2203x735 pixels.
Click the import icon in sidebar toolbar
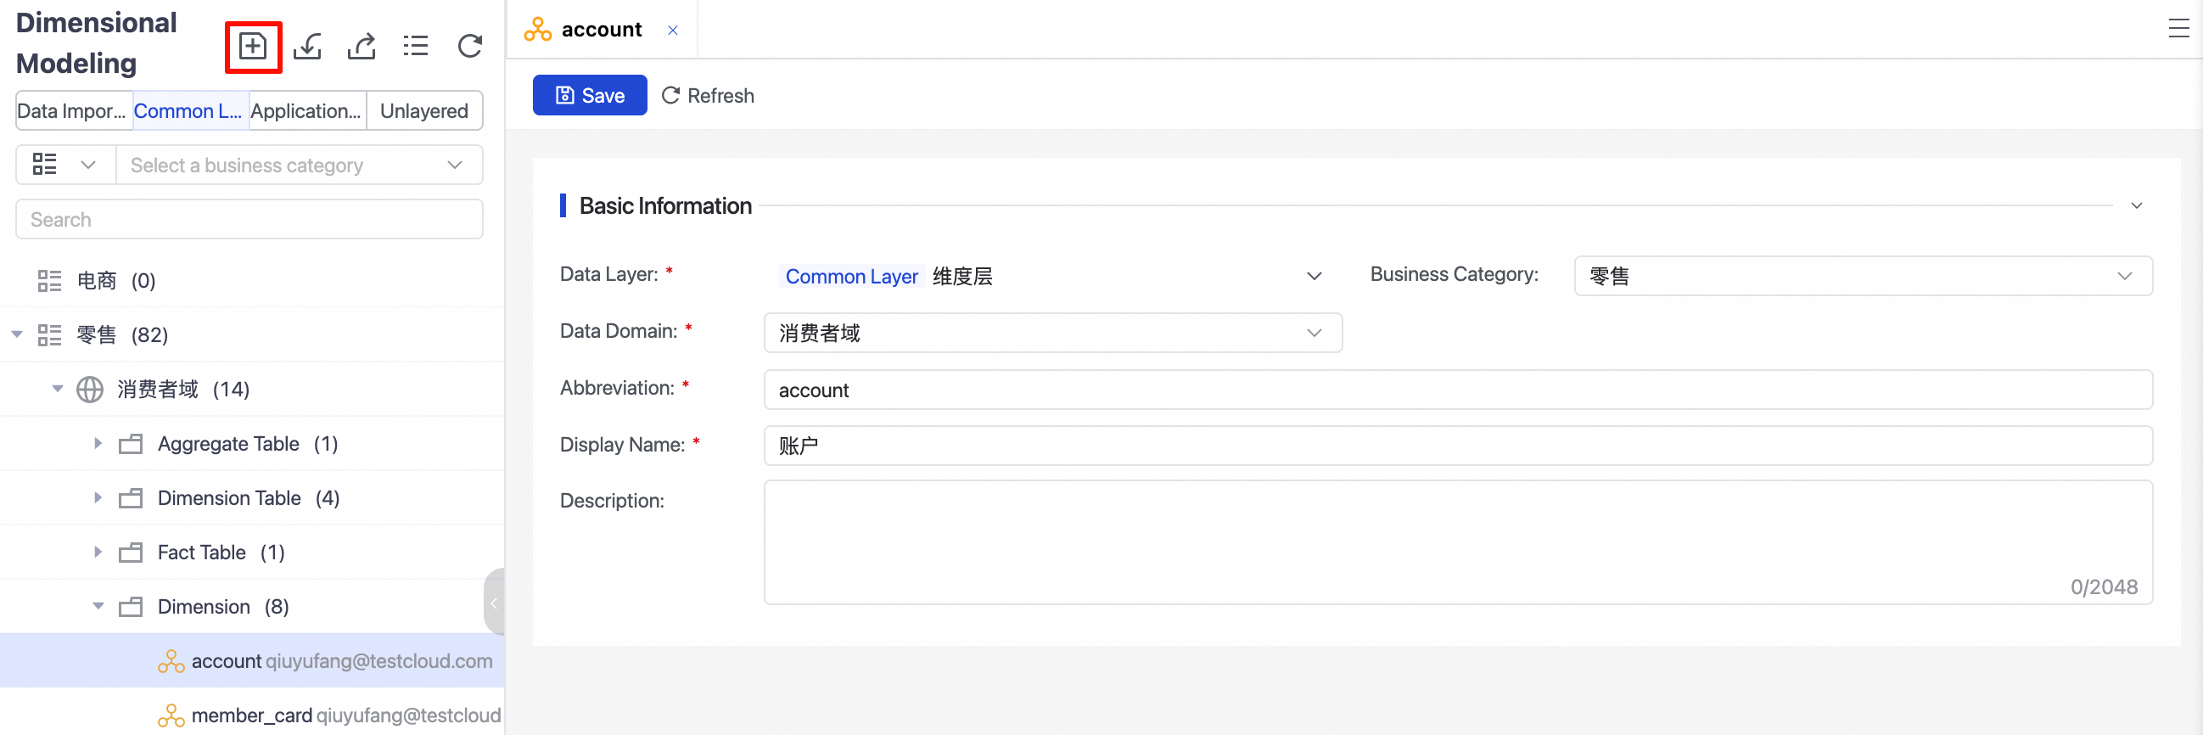click(x=307, y=46)
